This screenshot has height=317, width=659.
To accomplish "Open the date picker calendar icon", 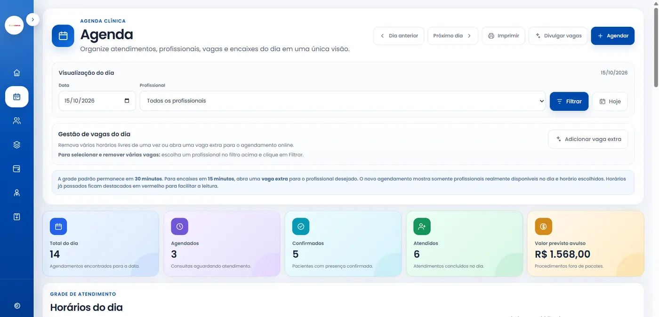I will click(x=127, y=101).
